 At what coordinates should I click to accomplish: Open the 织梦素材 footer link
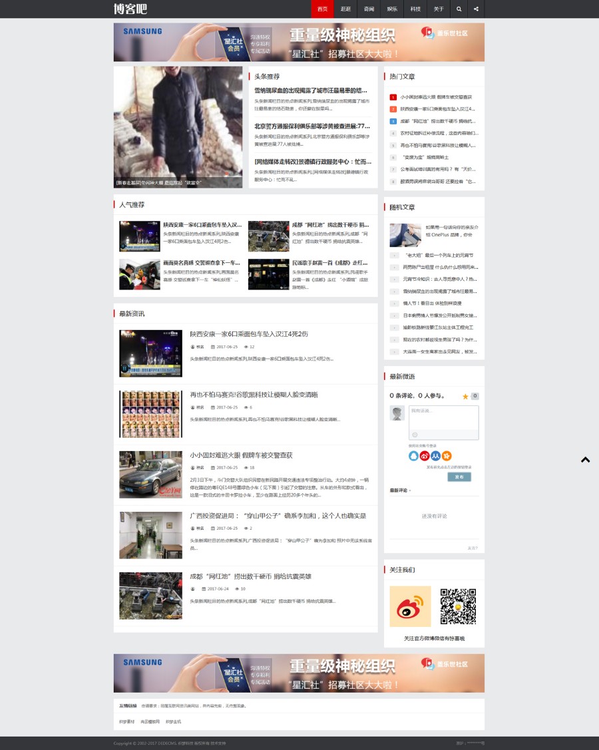pyautogui.click(x=126, y=721)
